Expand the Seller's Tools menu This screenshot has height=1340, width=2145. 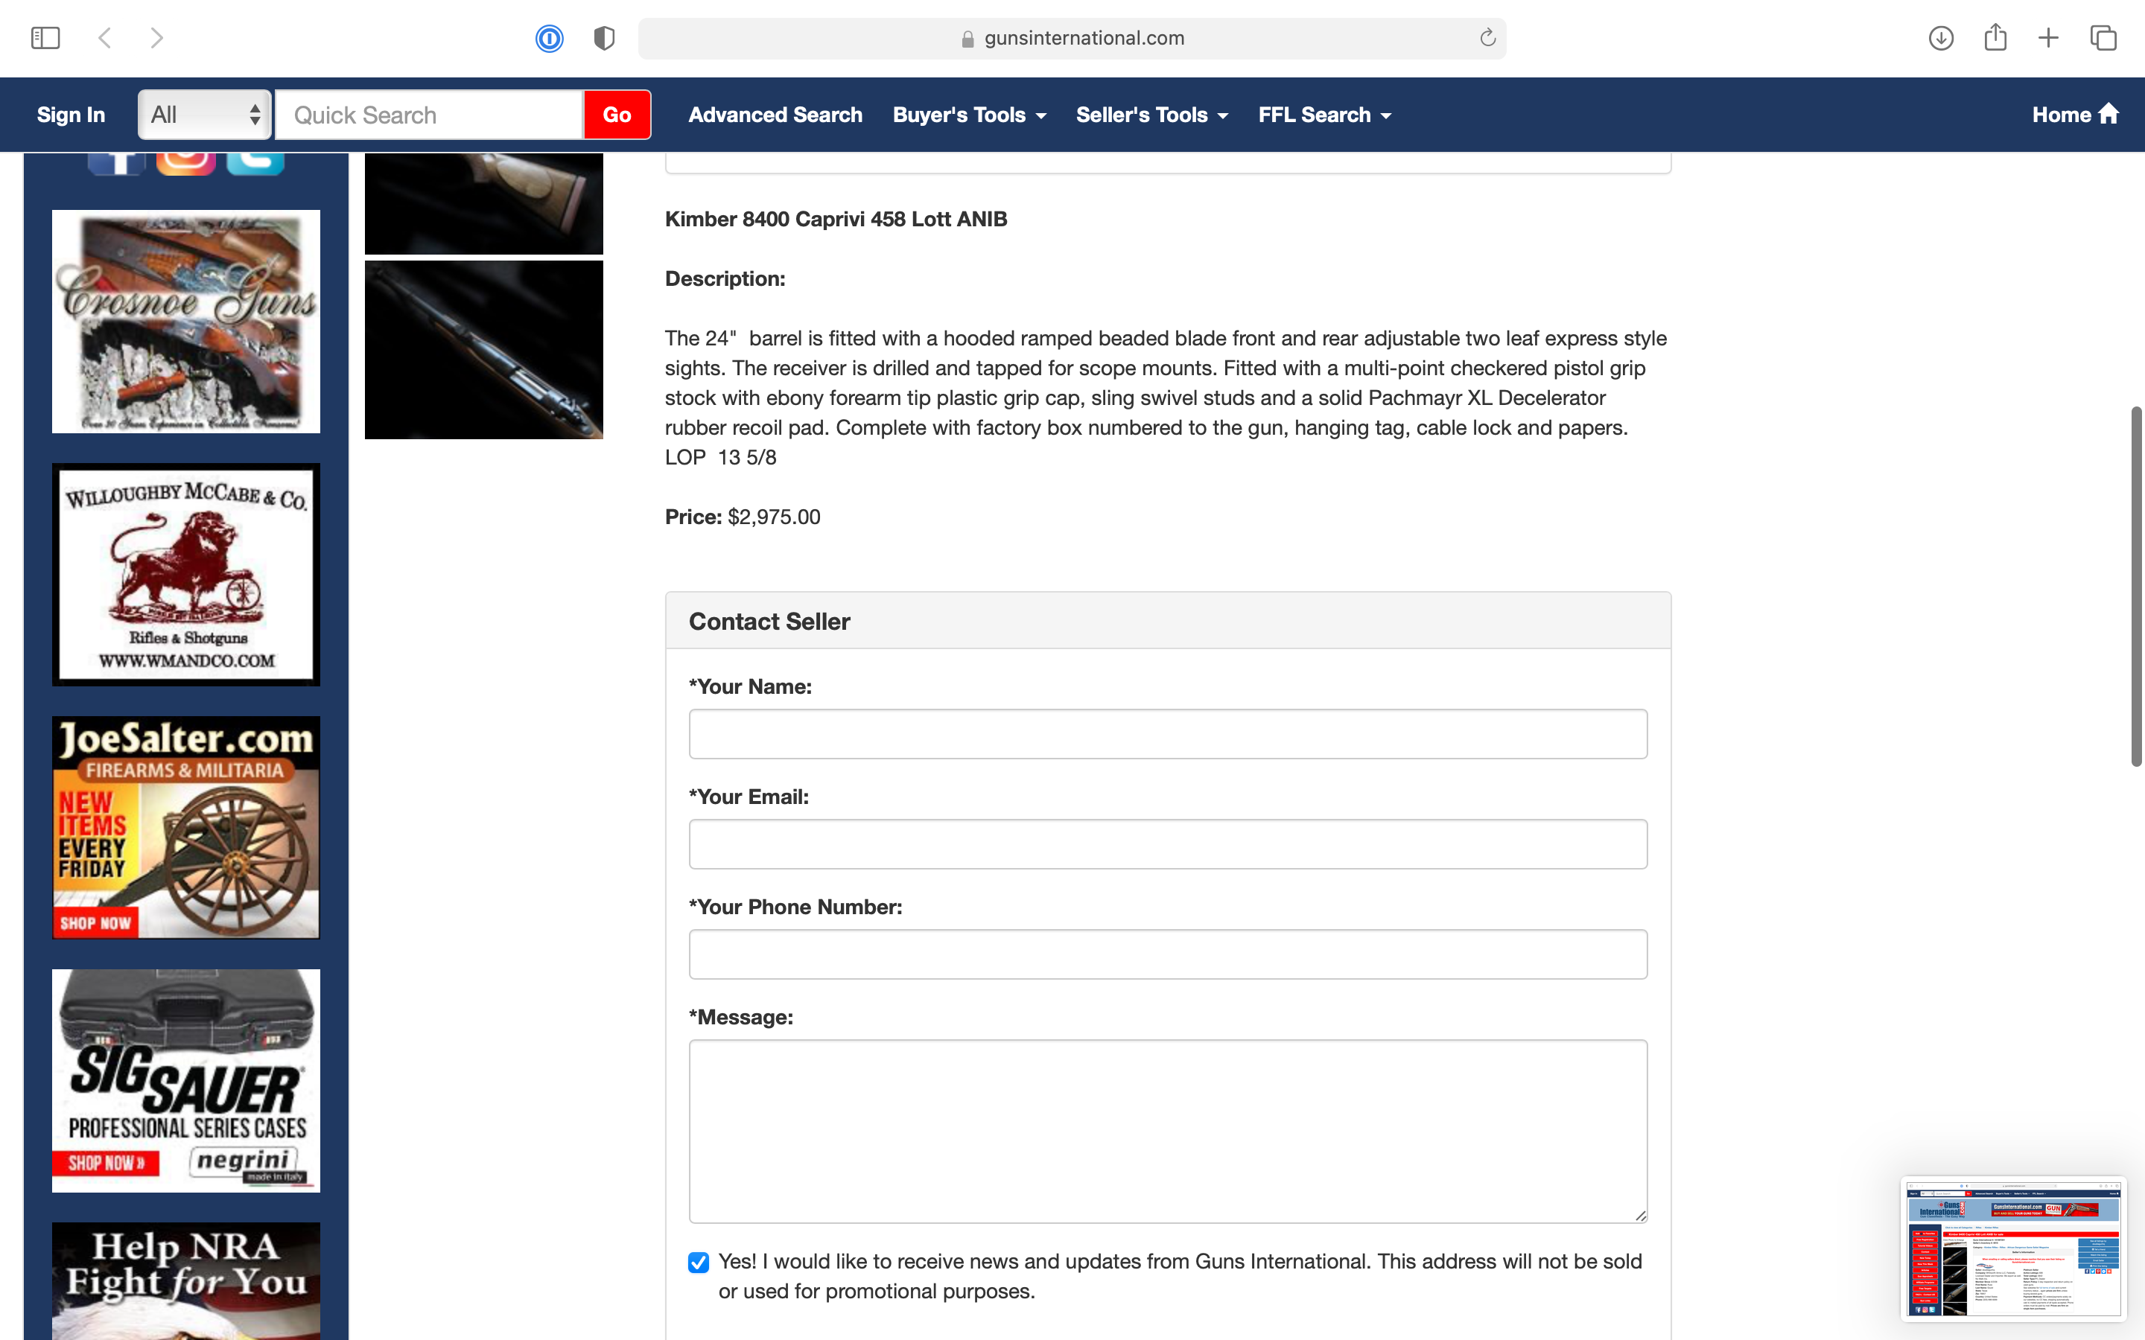(x=1151, y=115)
